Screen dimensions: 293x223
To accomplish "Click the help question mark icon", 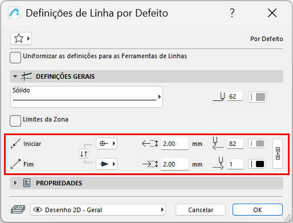I will [x=232, y=13].
